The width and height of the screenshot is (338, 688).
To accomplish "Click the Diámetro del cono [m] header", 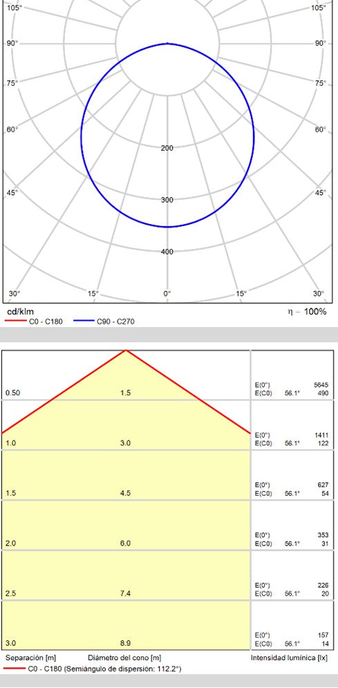I will 124,658.
